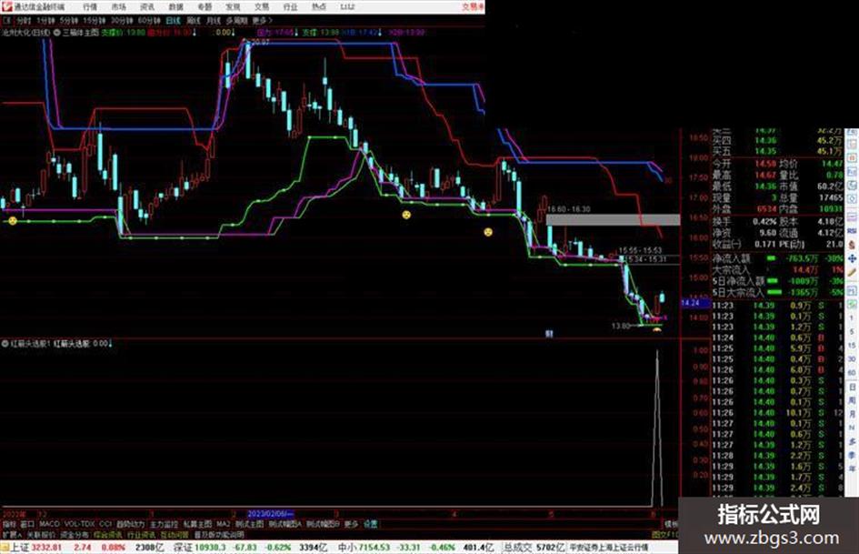Select the 窗口 tab at bottom
This screenshot has height=554, width=859.
pyautogui.click(x=27, y=524)
